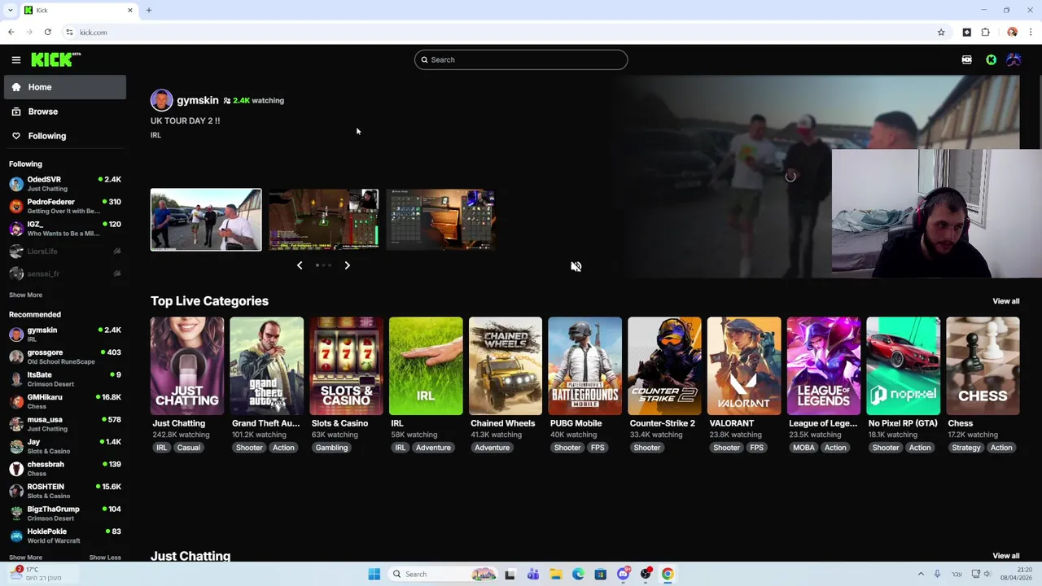Open Following in the sidebar
Screen dimensions: 1042x586
65,136
